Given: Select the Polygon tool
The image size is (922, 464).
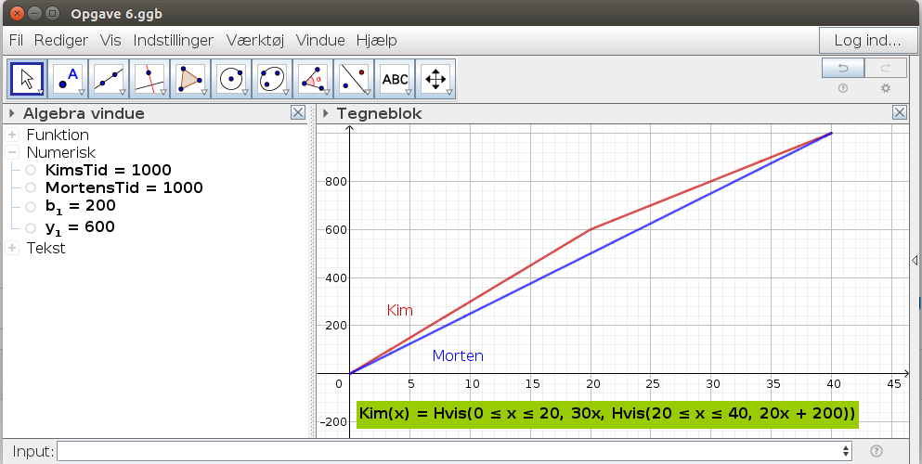Looking at the screenshot, I should click(190, 79).
